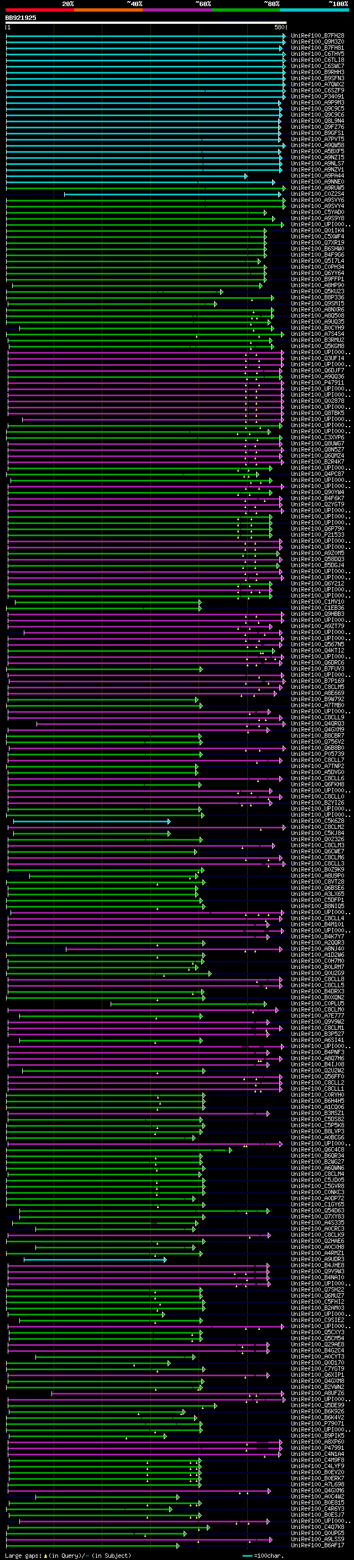Open hit UniRef100_B7FH81
354x1560 pixels.
tap(317, 48)
